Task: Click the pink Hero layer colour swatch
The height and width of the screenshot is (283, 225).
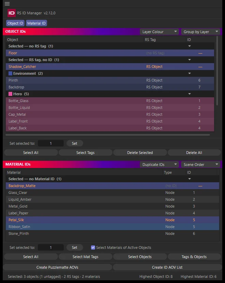Action: pyautogui.click(x=11, y=94)
